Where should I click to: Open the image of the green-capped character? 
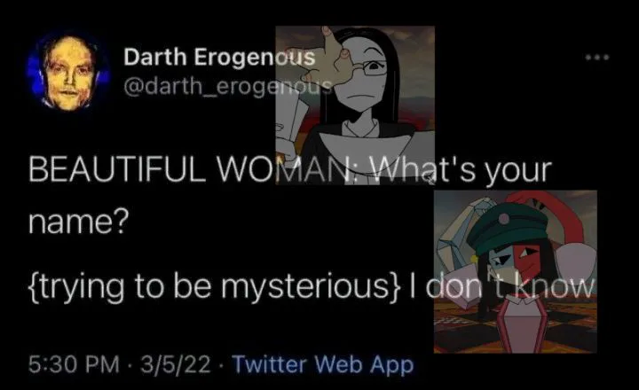point(516,271)
